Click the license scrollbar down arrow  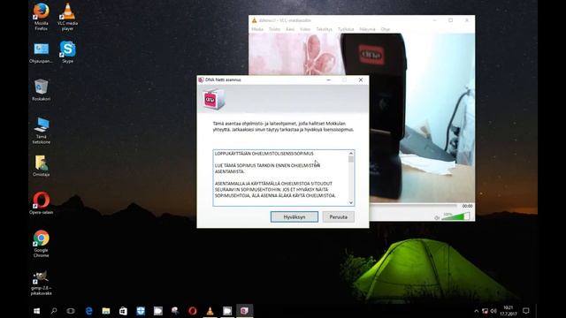coord(351,202)
